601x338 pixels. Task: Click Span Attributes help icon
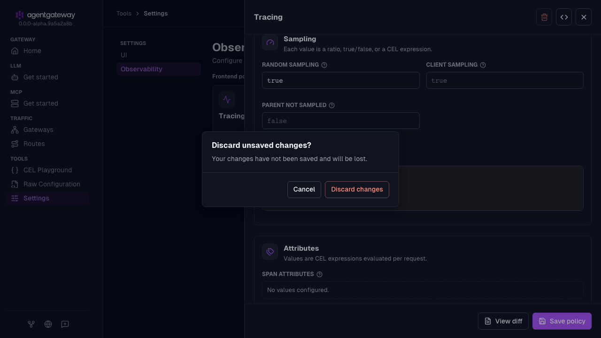click(x=319, y=274)
